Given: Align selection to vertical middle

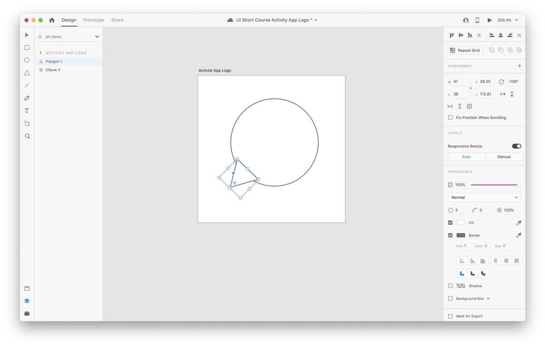Looking at the screenshot, I should [x=461, y=35].
